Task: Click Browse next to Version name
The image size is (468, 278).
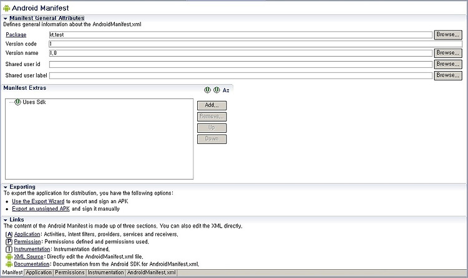Action: (x=448, y=53)
